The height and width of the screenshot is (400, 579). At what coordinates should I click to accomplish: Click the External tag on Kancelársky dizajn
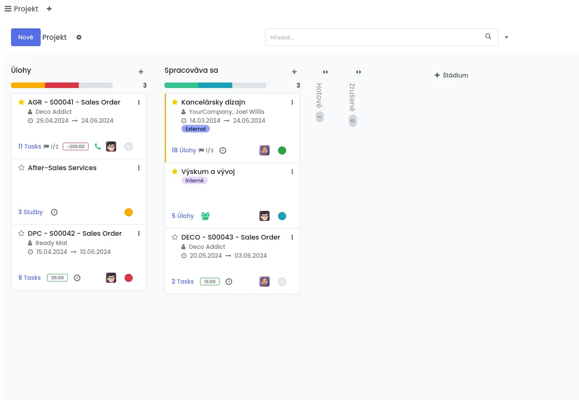coord(195,129)
